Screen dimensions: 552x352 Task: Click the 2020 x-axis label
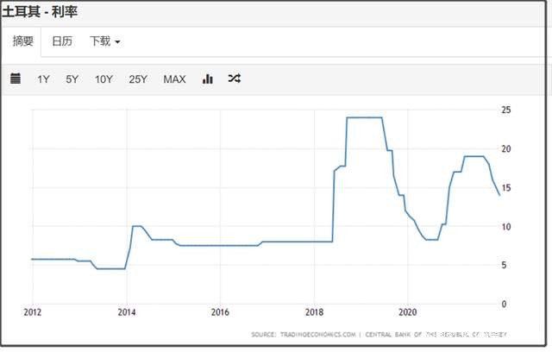click(408, 312)
